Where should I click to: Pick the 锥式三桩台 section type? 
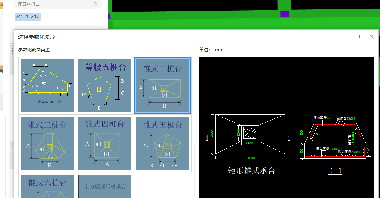pyautogui.click(x=47, y=143)
